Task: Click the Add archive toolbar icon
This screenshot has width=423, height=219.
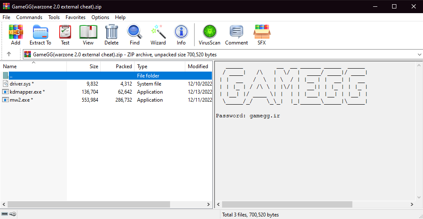Action: 16,35
